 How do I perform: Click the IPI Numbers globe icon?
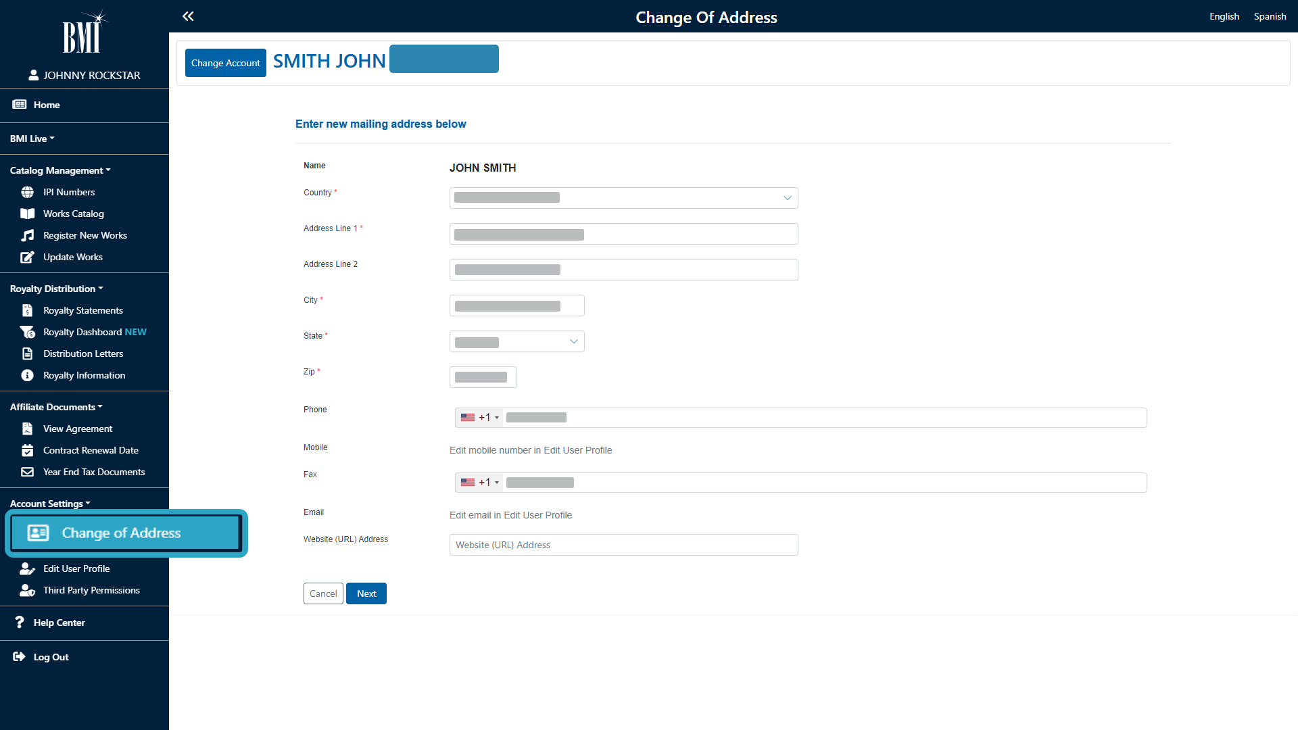click(27, 193)
